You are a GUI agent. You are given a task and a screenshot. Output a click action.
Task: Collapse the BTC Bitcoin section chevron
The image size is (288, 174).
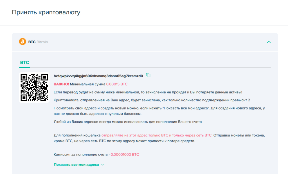(x=269, y=42)
